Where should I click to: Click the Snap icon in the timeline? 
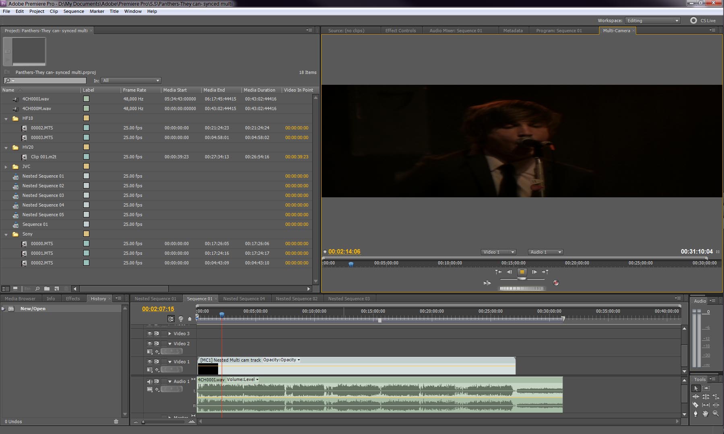[x=171, y=319]
